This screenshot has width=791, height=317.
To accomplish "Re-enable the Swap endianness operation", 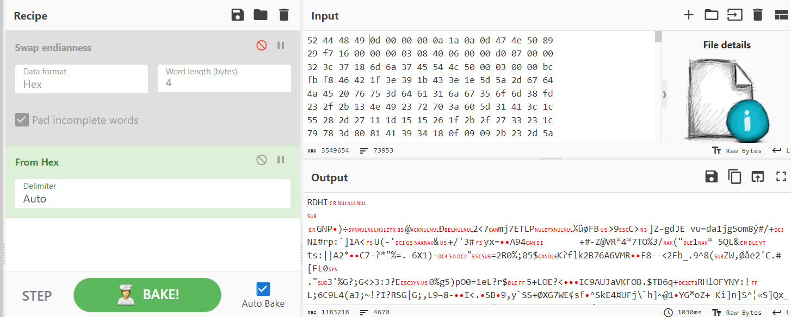I will click(262, 46).
